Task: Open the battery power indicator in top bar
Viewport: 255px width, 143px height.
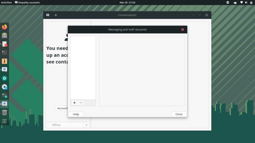Action: click(x=251, y=3)
